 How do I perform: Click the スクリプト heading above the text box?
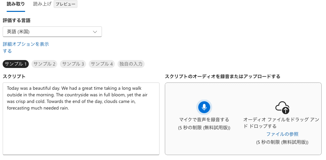pyautogui.click(x=14, y=77)
